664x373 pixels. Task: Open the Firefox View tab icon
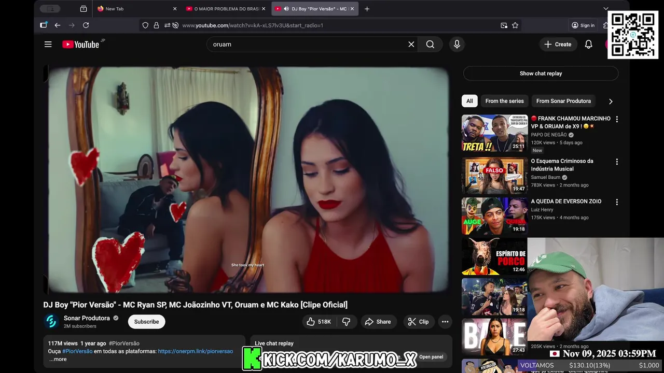click(x=84, y=9)
